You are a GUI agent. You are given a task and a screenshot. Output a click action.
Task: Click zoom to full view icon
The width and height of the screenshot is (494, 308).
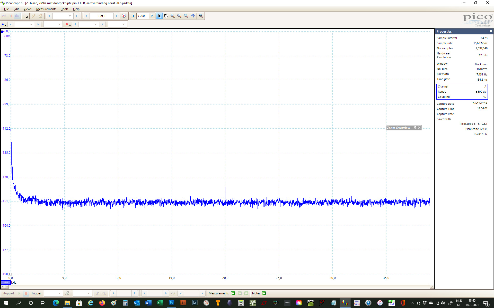pyautogui.click(x=201, y=16)
